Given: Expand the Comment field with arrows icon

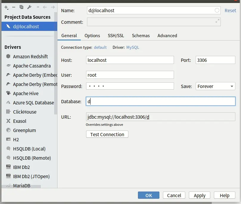Looking at the screenshot, I should point(217,21).
